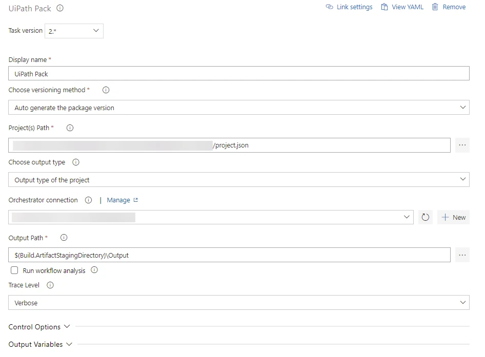This screenshot has width=485, height=357.
Task: Open Manage service connections link
Action: [122, 200]
